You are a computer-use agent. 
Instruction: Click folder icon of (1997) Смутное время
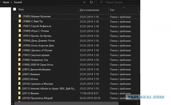tap(20, 55)
